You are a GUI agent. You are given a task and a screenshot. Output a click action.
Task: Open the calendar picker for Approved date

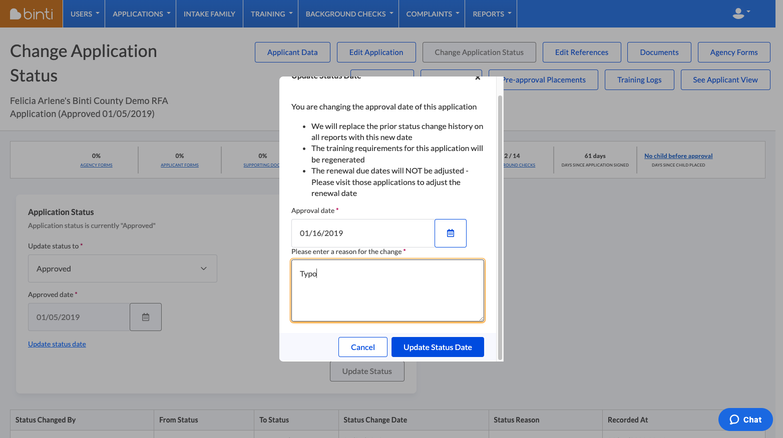click(x=146, y=317)
